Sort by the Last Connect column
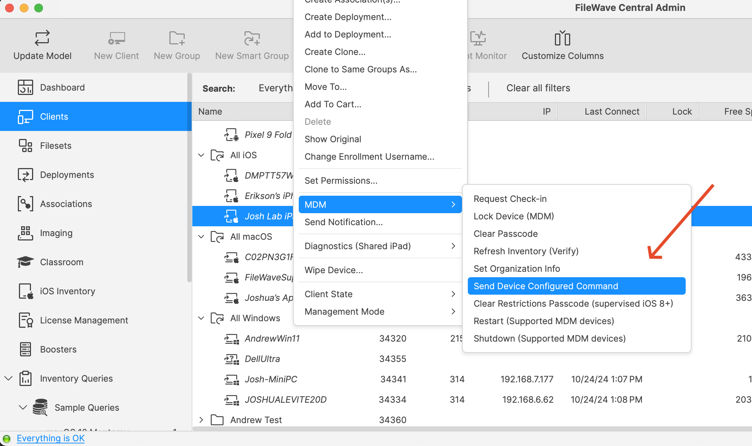The image size is (752, 446). 602,112
